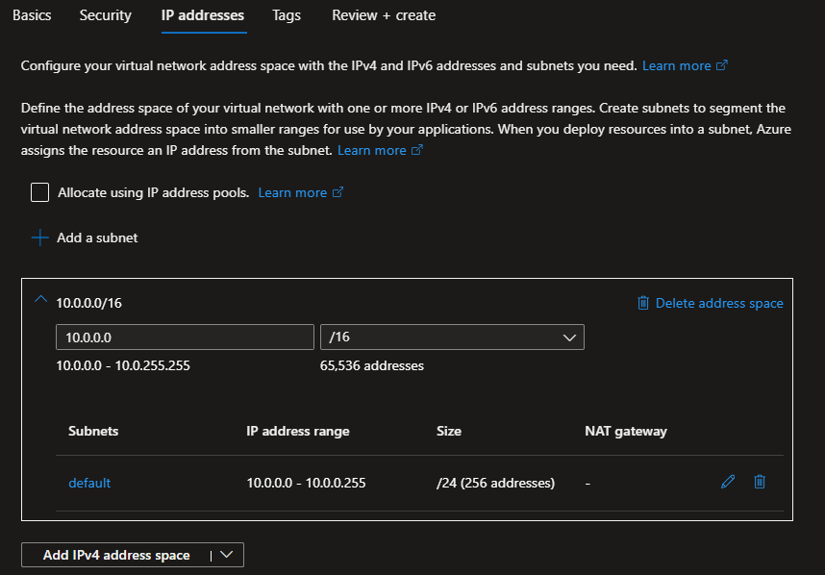Open the /16 prefix size dropdown
Viewport: 825px width, 575px height.
(x=452, y=337)
